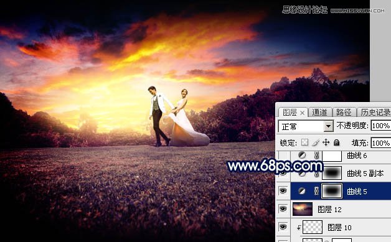
Task: Select layer name 曲线 5 副本
Action: 365,174
